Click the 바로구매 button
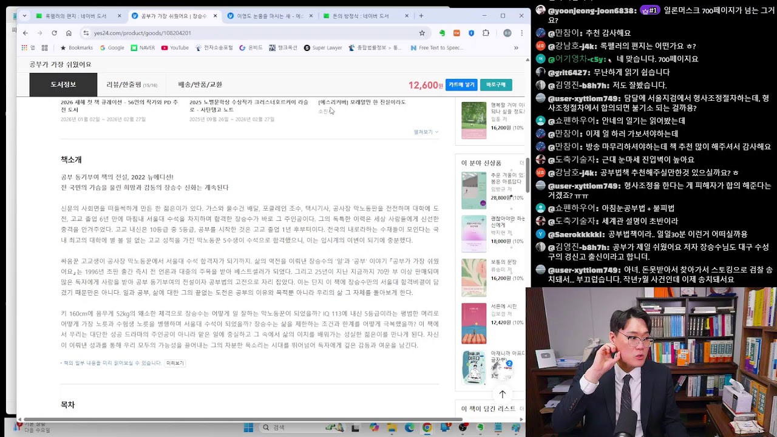 click(x=496, y=85)
